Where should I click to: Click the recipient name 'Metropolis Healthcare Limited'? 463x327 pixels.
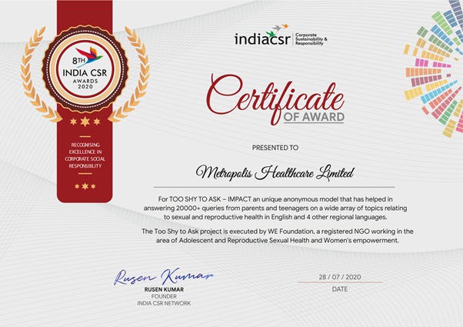click(275, 173)
